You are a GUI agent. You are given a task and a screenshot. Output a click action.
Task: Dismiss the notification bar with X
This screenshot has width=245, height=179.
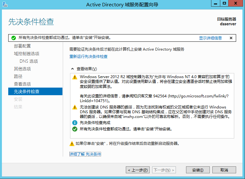[231, 38]
